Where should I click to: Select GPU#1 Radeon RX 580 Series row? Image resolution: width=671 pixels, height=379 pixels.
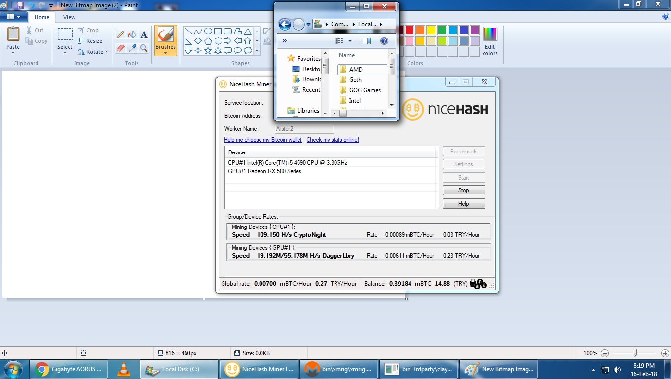(331, 171)
